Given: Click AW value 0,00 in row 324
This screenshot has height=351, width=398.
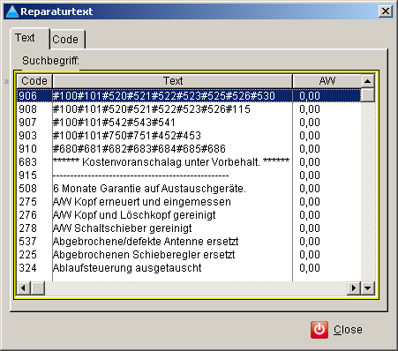Looking at the screenshot, I should tap(310, 268).
